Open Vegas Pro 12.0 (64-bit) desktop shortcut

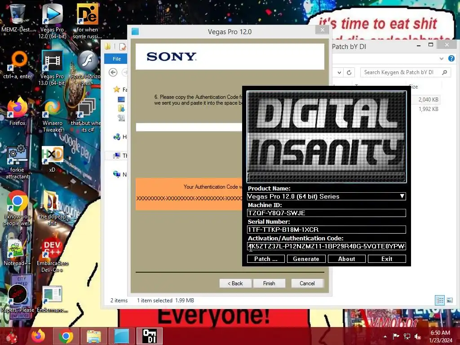pos(52,21)
